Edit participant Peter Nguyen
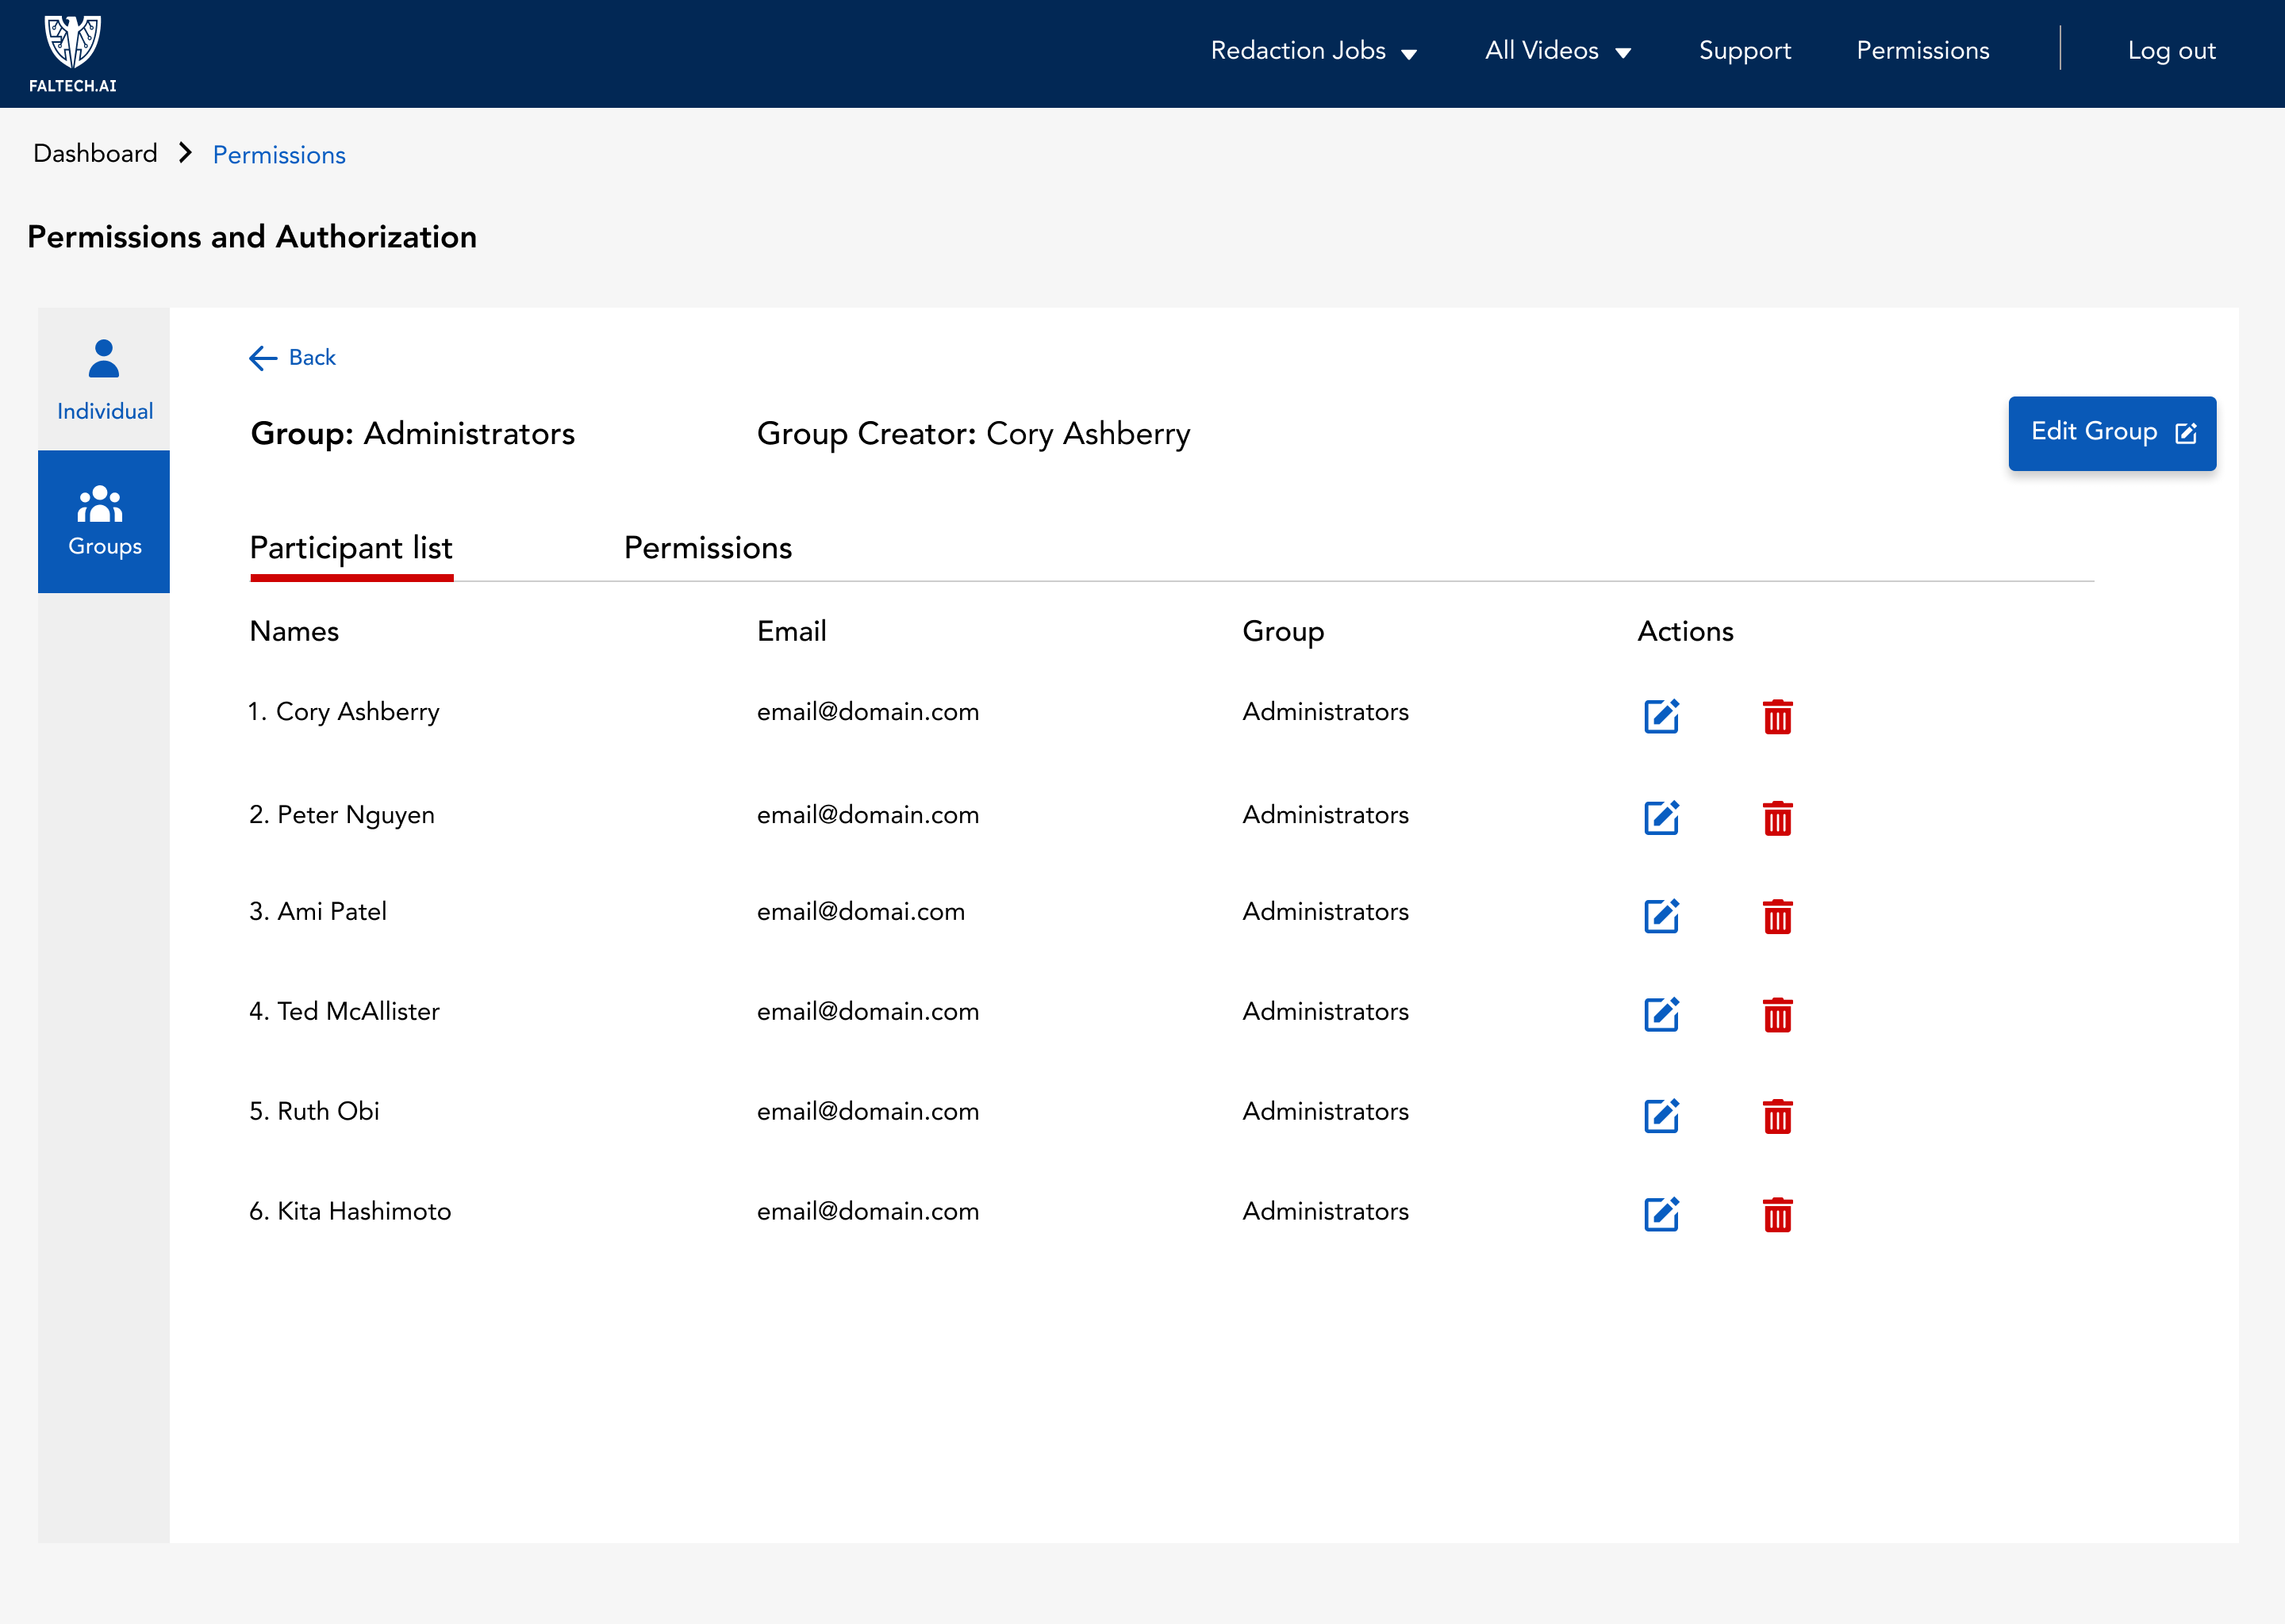Screen dimensions: 2285x1624 click(1661, 818)
